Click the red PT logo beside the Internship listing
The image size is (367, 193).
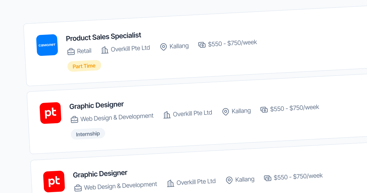tap(50, 113)
